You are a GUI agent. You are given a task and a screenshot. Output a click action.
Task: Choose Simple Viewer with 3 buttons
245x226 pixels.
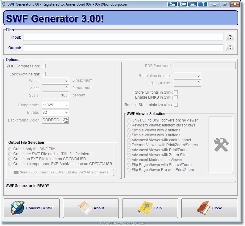[154, 135]
